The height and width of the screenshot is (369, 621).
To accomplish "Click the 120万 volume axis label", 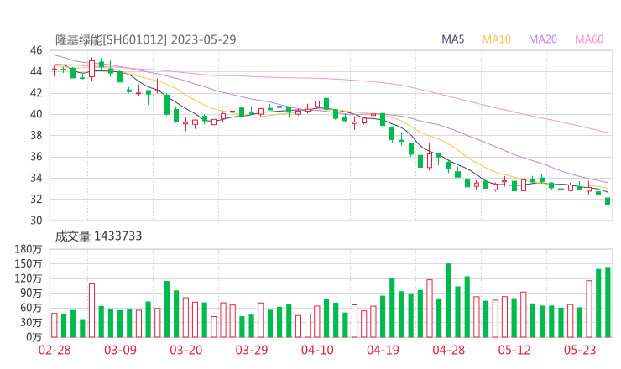I will [x=29, y=278].
